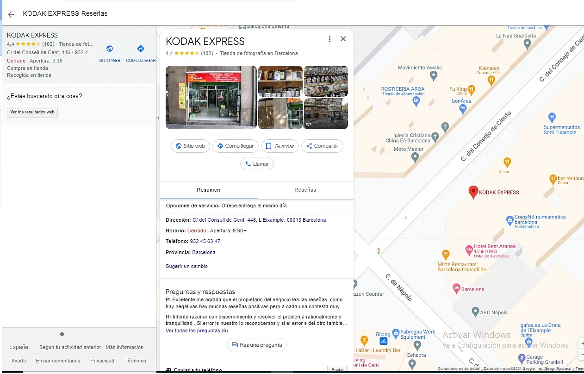Click Términos link in the left footer
Image resolution: width=584 pixels, height=374 pixels.
click(135, 361)
